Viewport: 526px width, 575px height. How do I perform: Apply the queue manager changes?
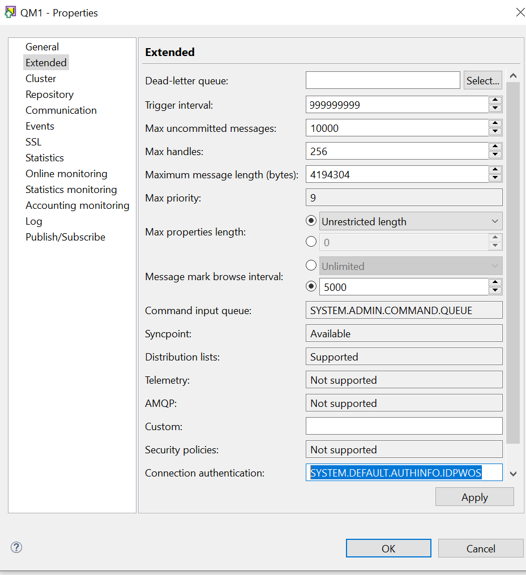(x=474, y=496)
